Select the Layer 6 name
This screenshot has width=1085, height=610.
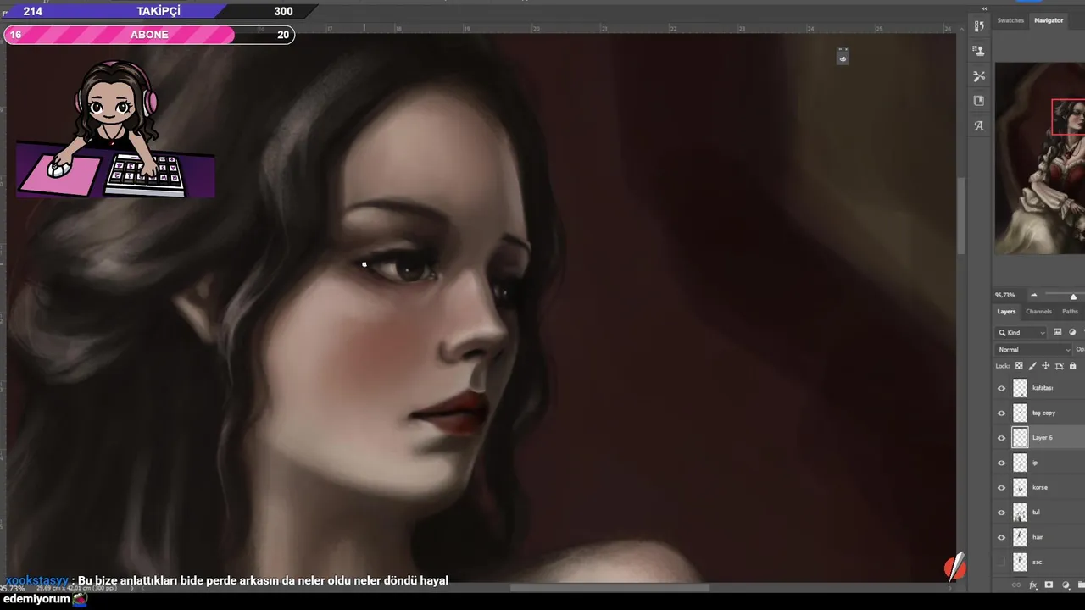pos(1043,438)
